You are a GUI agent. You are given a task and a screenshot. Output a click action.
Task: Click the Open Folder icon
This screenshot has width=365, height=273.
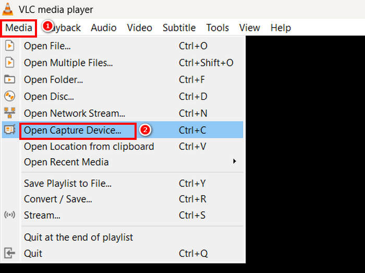click(9, 79)
